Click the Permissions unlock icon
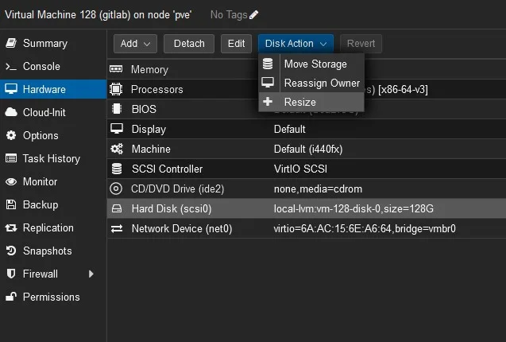Viewport: 506px width, 342px height. pyautogui.click(x=11, y=297)
